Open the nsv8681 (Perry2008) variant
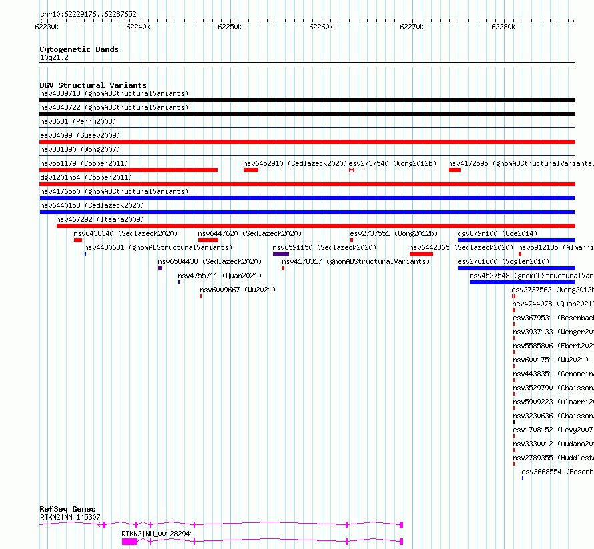 point(78,121)
